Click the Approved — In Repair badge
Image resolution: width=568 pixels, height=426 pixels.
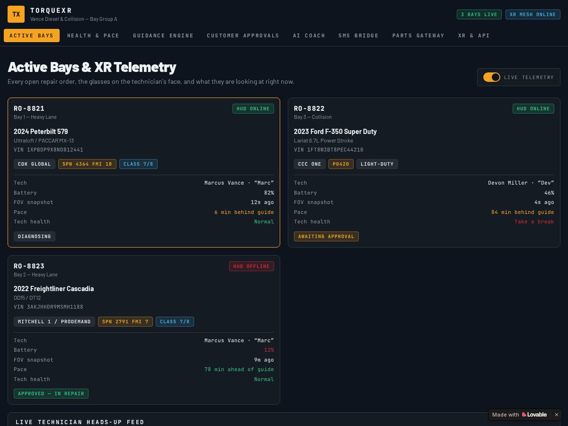(x=51, y=393)
